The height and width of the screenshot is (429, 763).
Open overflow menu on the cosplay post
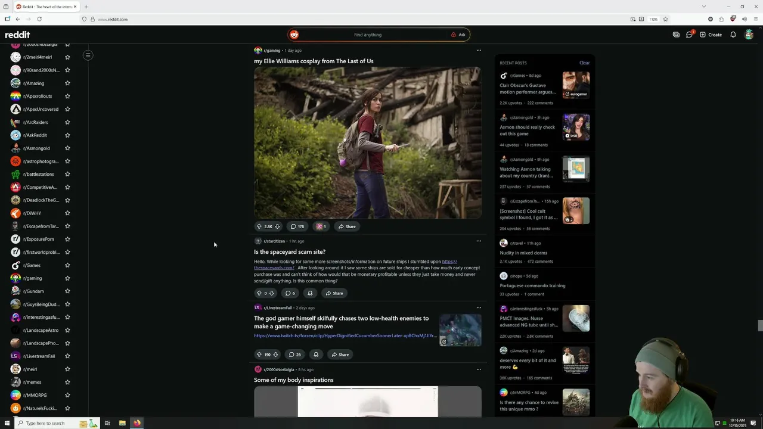[479, 51]
